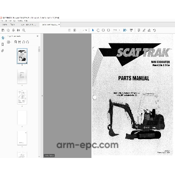Click icon right of thumbnails options dropdown
The image size is (175, 175).
tap(15, 42)
